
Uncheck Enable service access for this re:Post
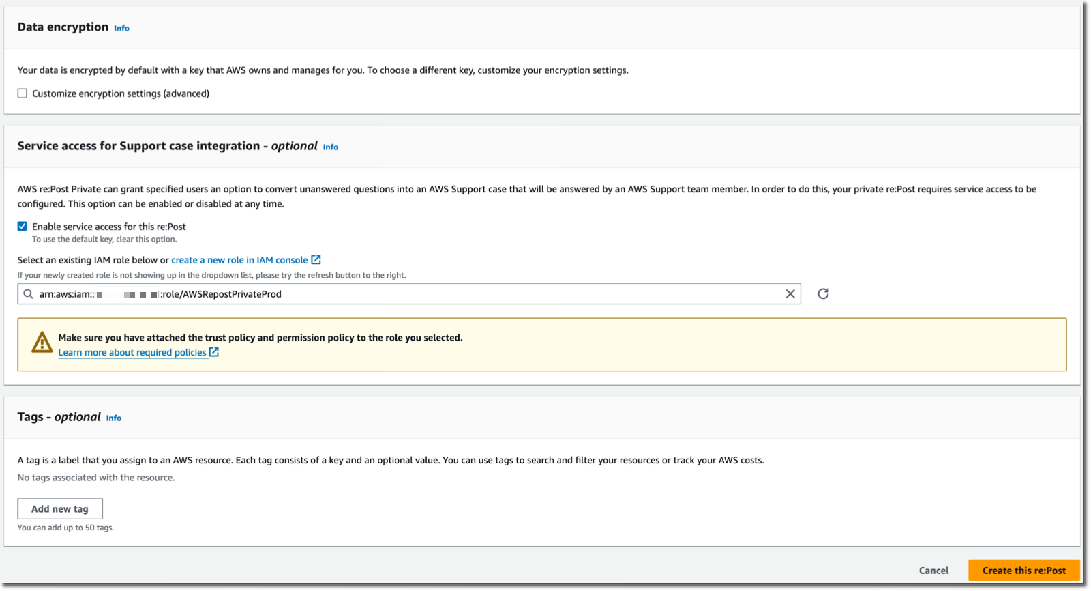pos(23,227)
